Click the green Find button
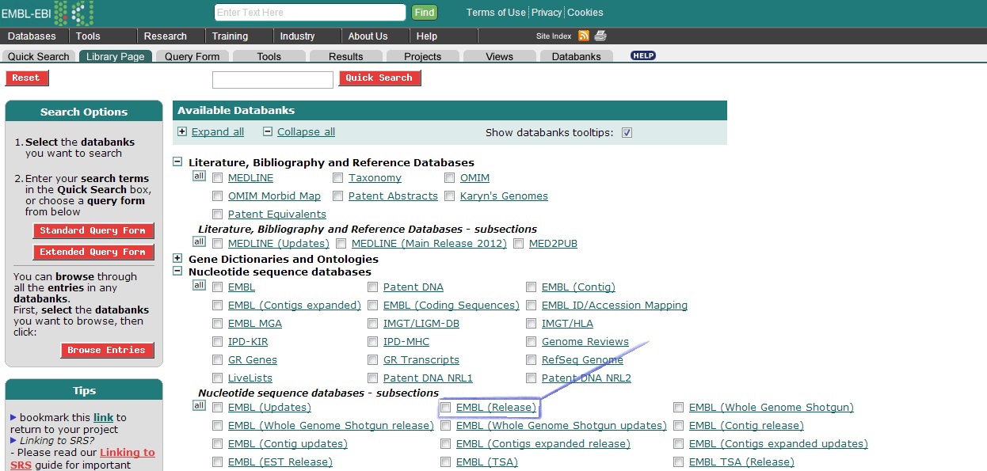This screenshot has height=471, width=987. pos(425,13)
